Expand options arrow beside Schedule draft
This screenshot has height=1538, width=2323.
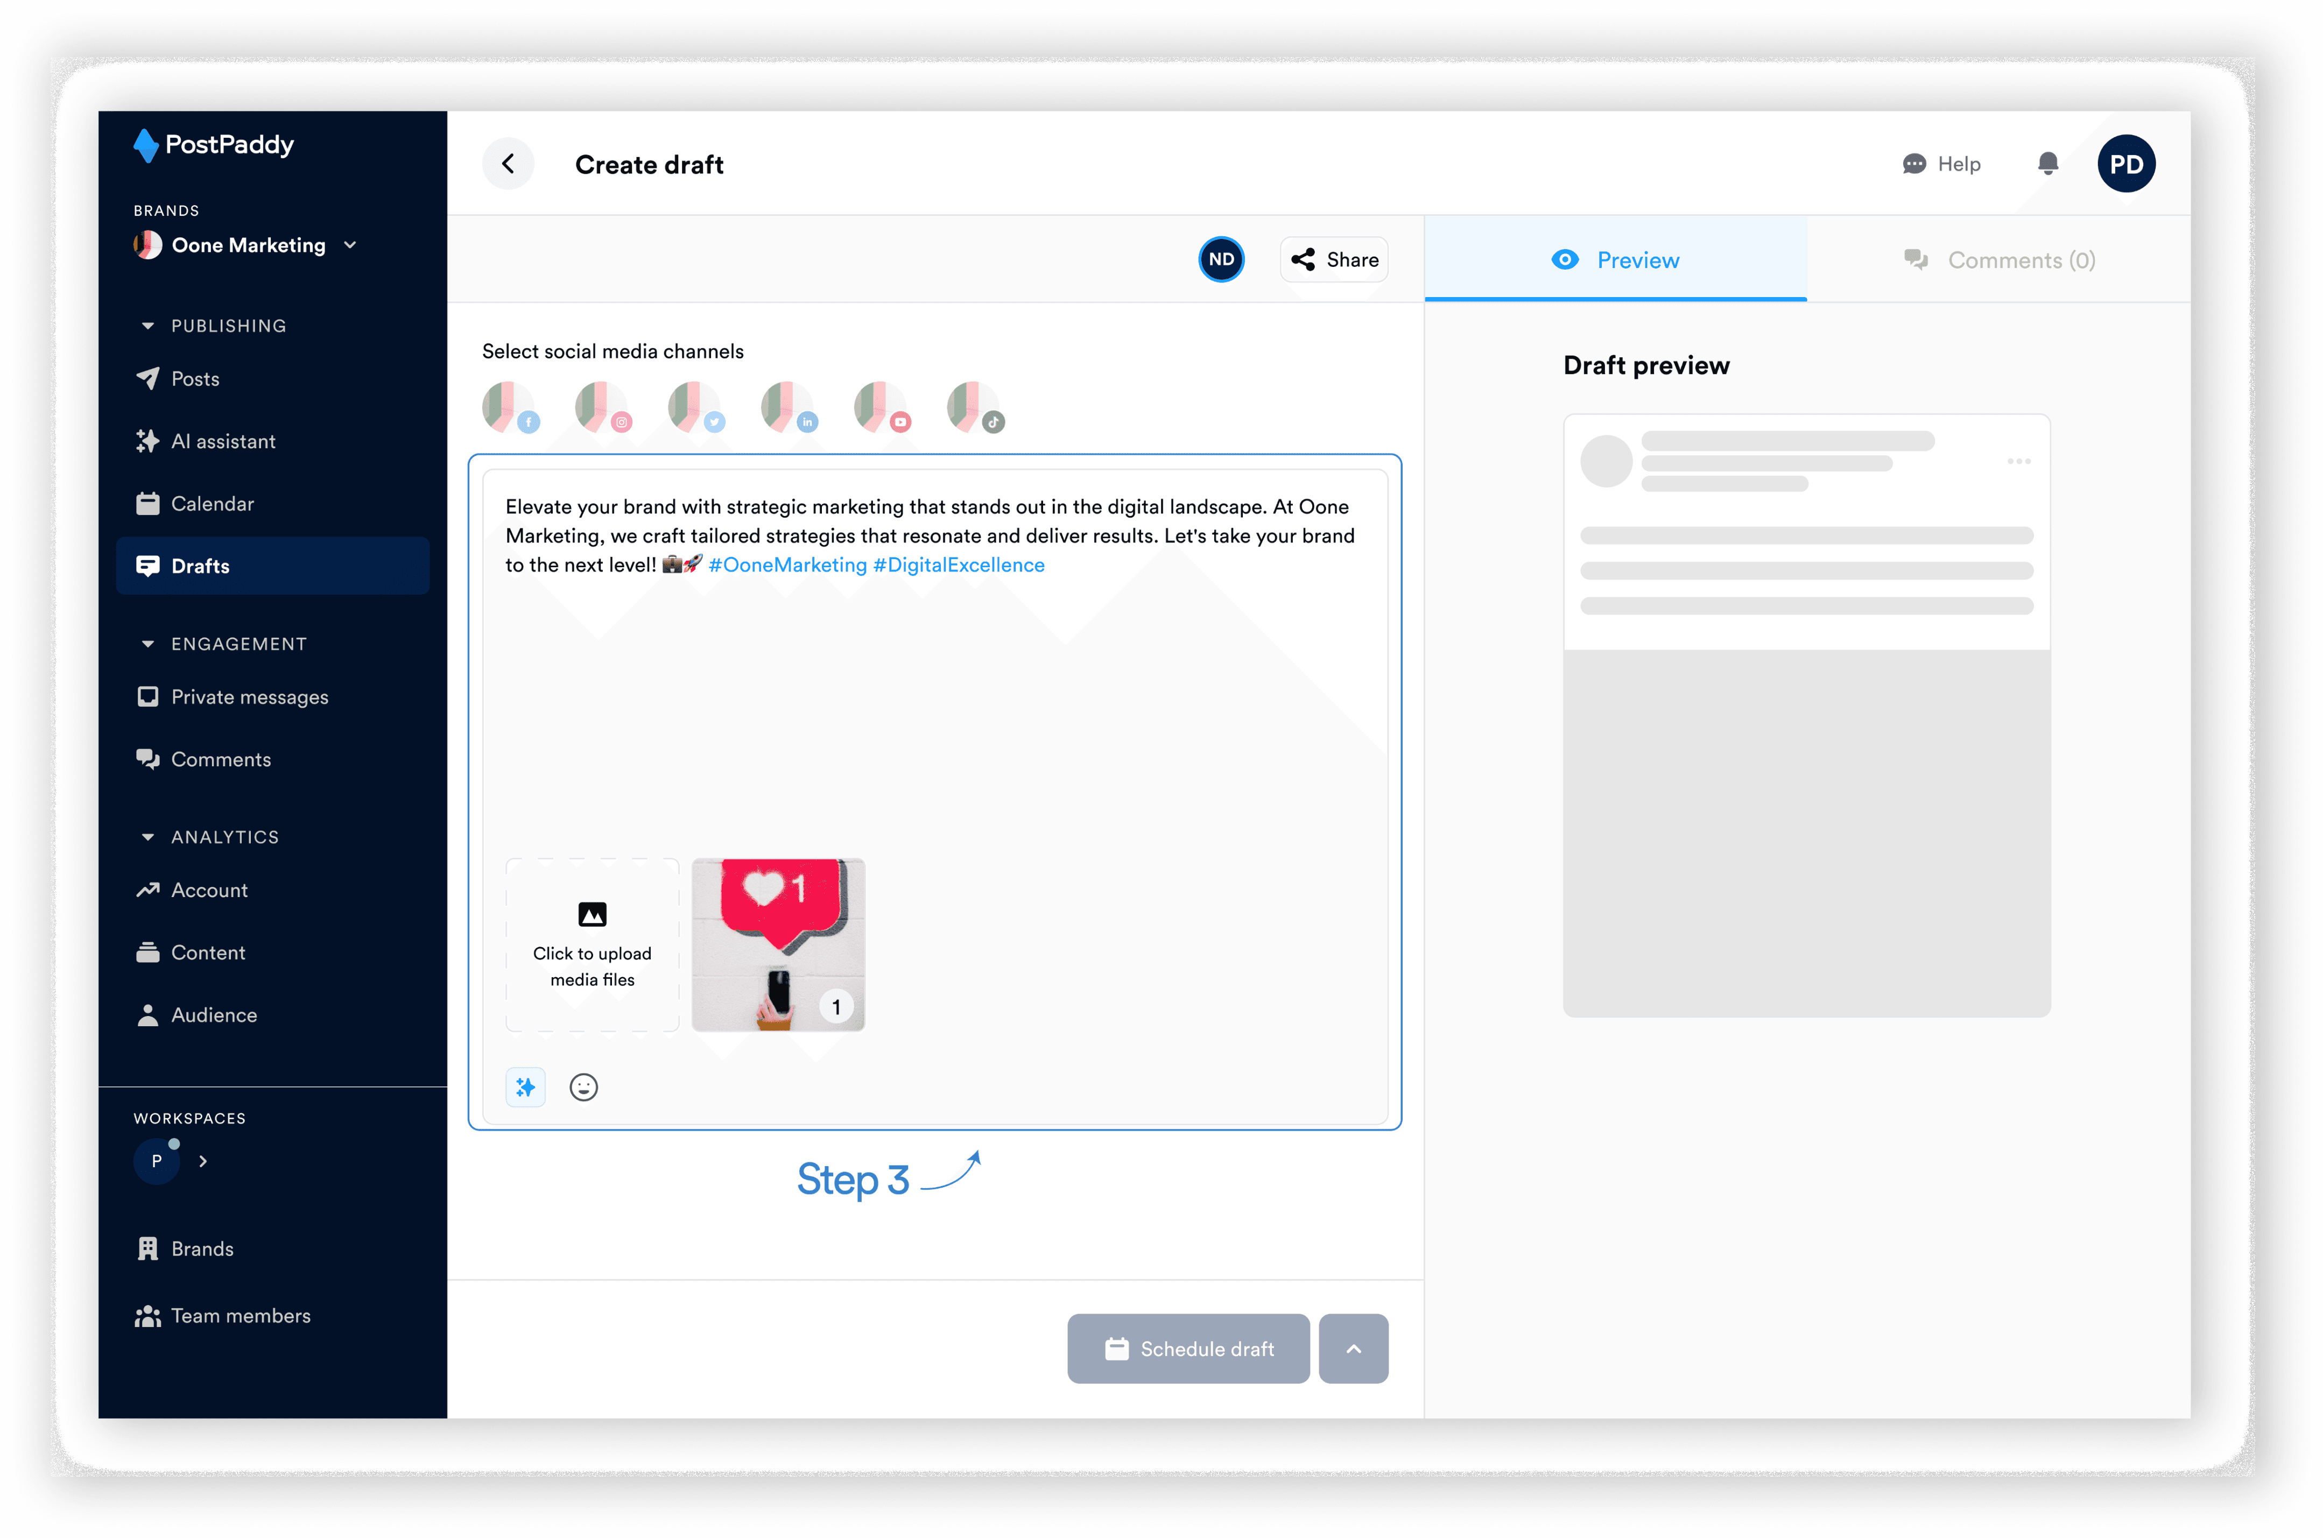(x=1353, y=1349)
